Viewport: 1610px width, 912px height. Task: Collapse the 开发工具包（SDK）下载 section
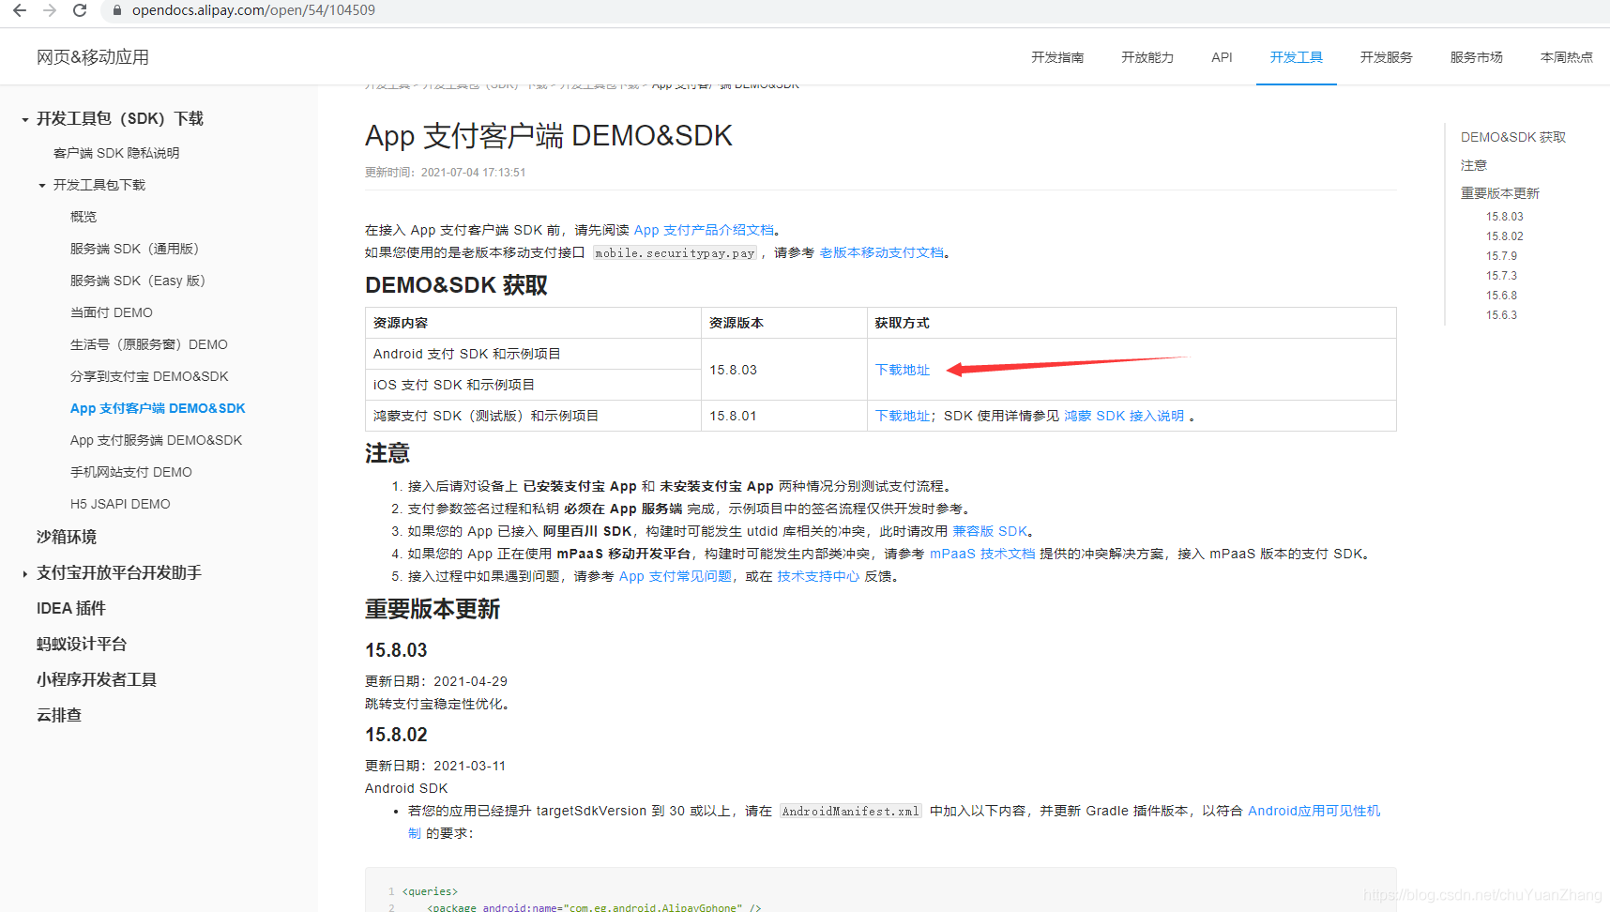23,118
